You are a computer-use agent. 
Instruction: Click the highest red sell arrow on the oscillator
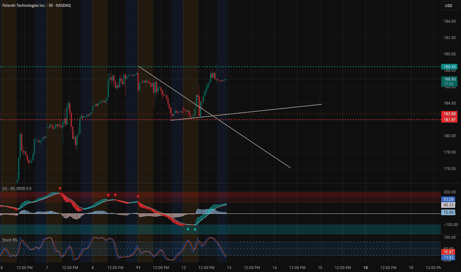pyautogui.click(x=60, y=189)
